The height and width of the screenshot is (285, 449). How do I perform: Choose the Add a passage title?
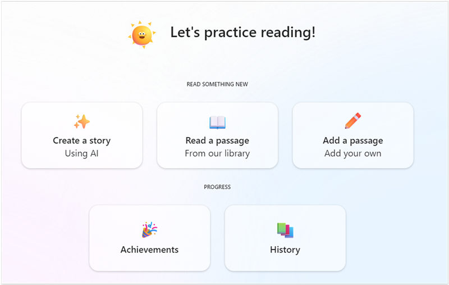pyautogui.click(x=353, y=141)
